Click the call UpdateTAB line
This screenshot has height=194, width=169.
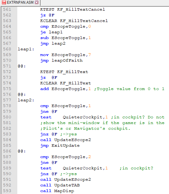[x=60, y=185]
